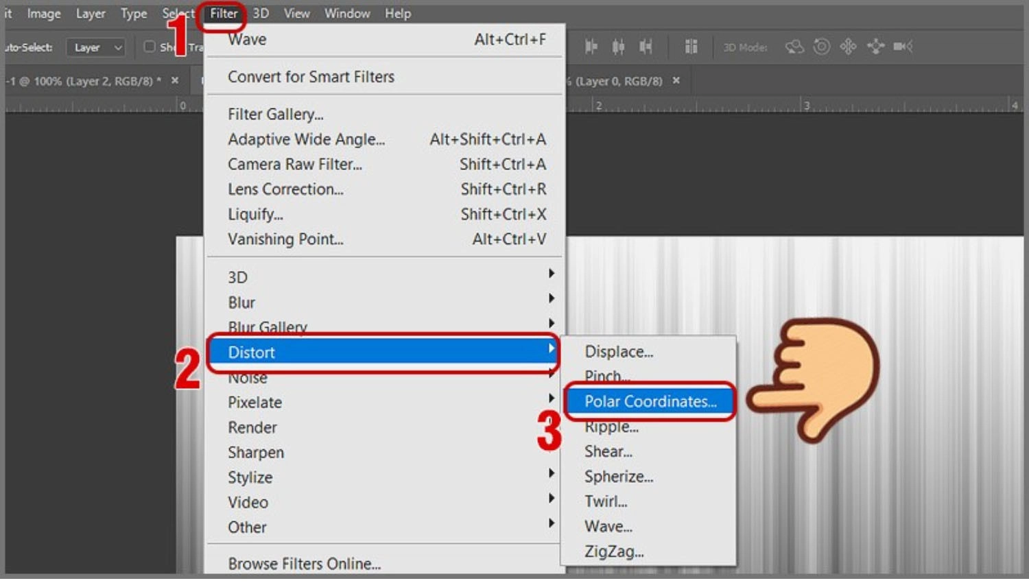
Task: Click Browse Filters Online...
Action: coord(386,564)
